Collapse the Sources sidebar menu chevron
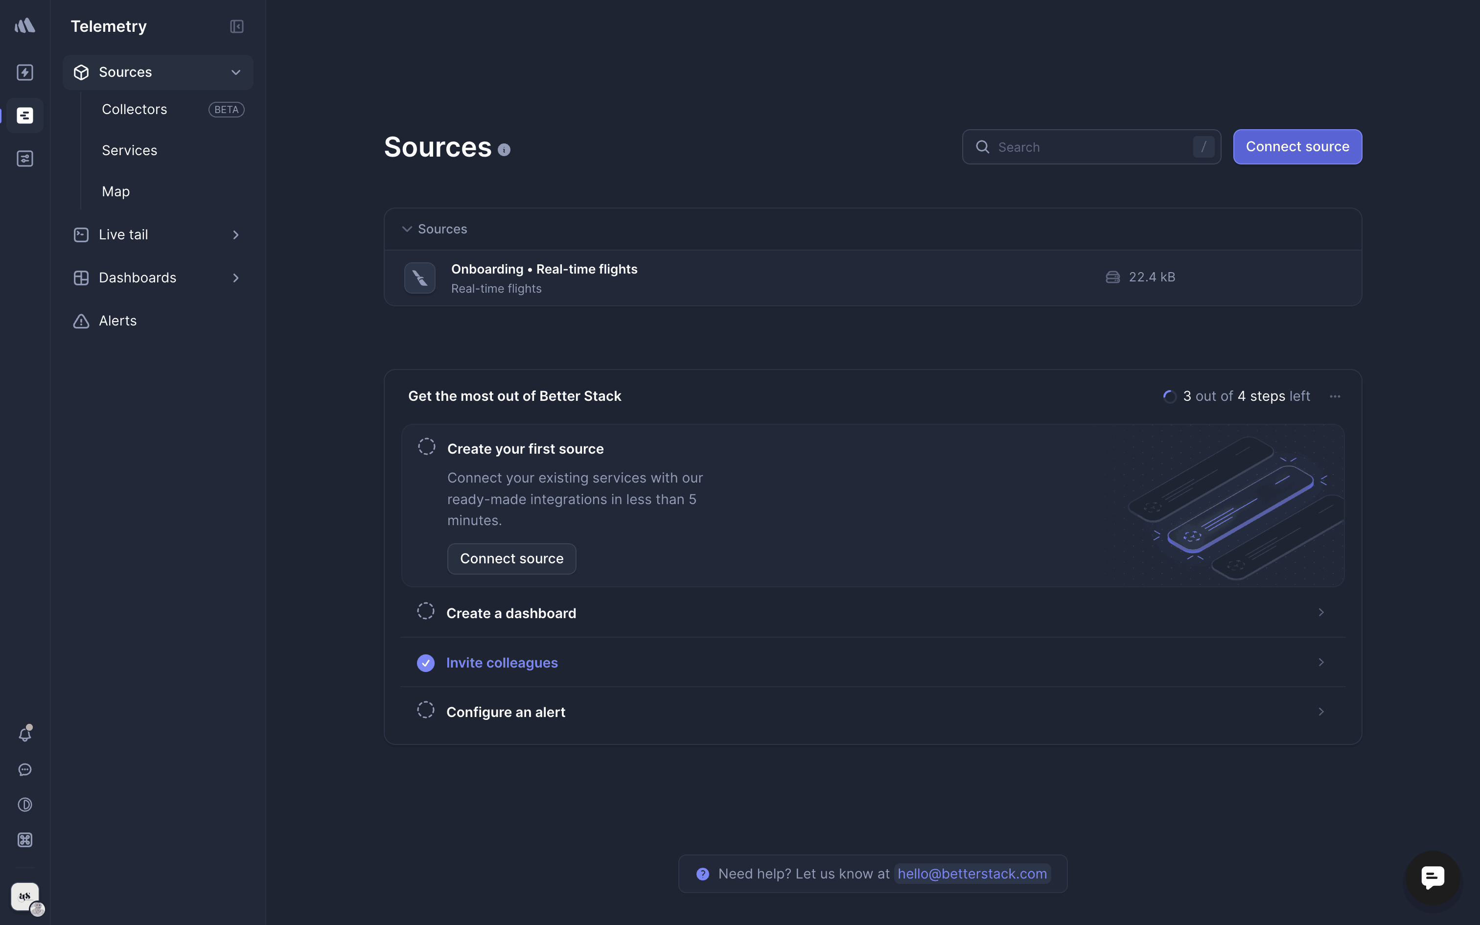This screenshot has width=1480, height=925. (x=236, y=72)
